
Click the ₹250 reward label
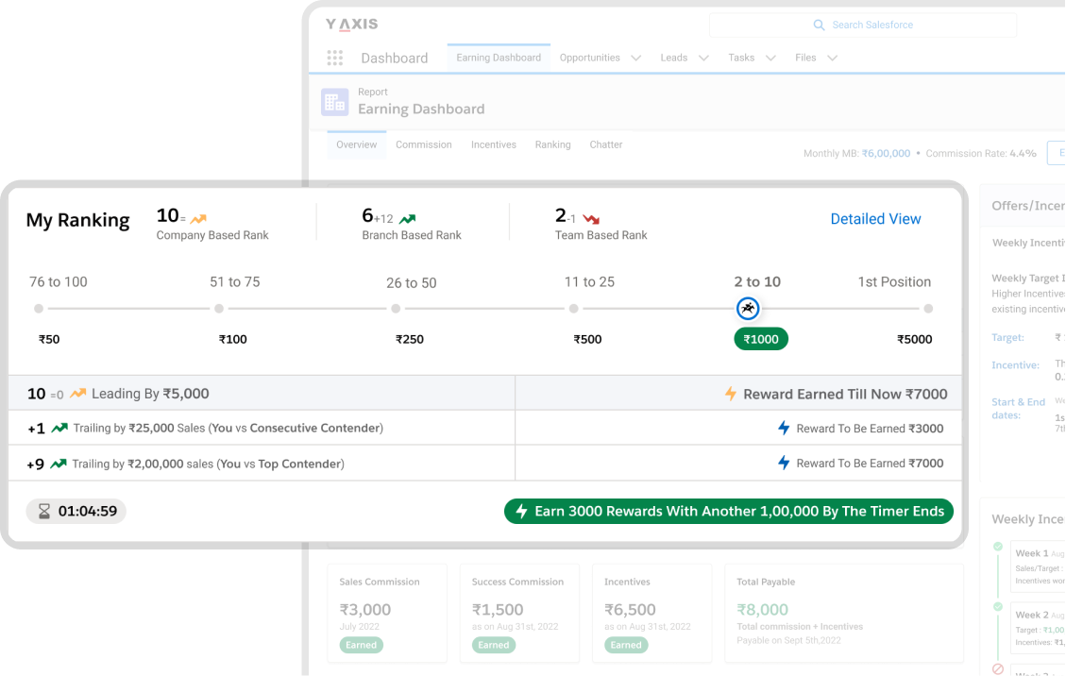(x=409, y=339)
